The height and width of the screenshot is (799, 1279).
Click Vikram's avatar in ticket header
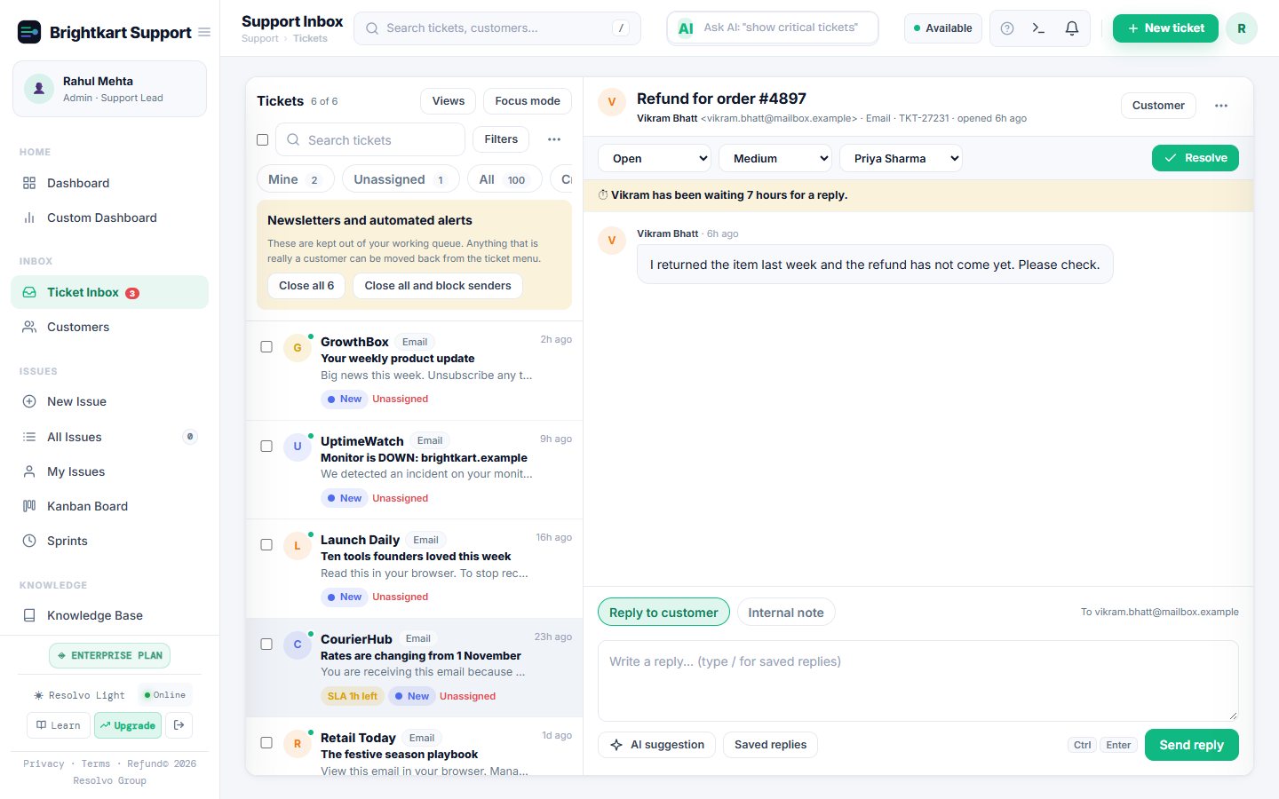(611, 103)
